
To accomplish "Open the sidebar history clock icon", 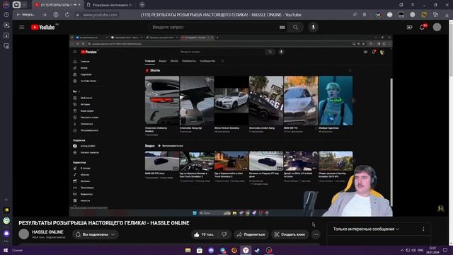I will coord(6,15).
